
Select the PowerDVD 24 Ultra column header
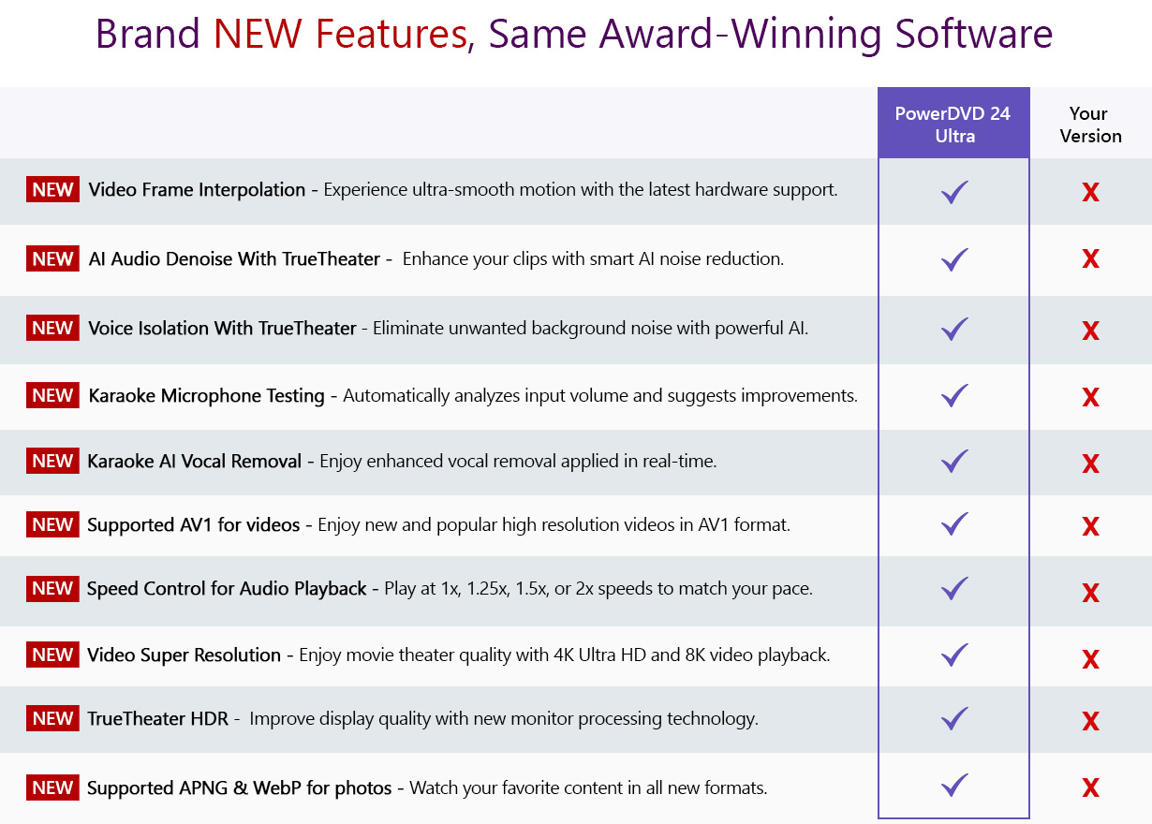[953, 125]
